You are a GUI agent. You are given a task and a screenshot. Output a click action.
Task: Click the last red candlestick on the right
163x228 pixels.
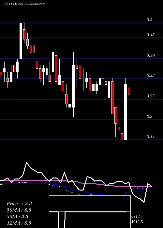[x=129, y=91]
